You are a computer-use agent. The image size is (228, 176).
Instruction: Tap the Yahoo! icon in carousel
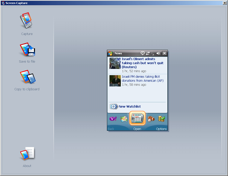coord(112,119)
